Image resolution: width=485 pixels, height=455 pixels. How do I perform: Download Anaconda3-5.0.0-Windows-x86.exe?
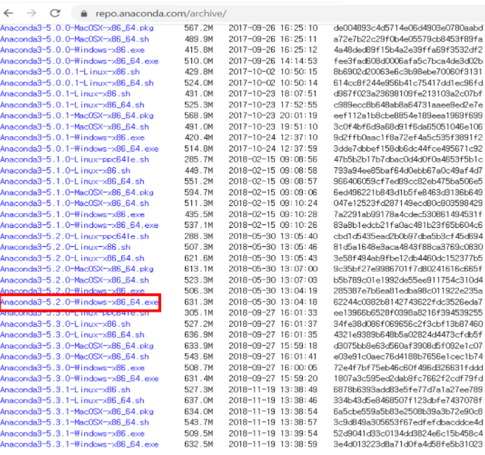pos(73,50)
